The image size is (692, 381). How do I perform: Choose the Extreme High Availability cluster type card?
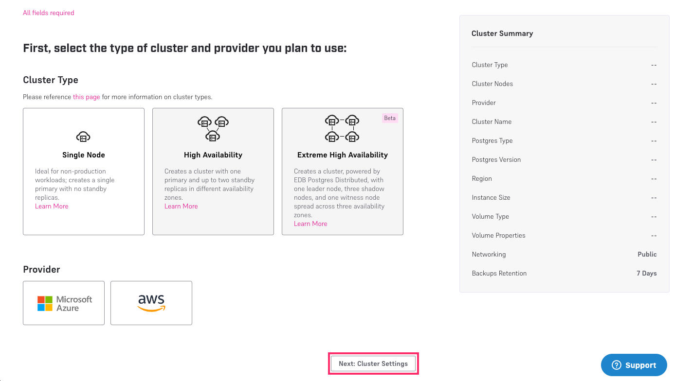[x=342, y=172]
